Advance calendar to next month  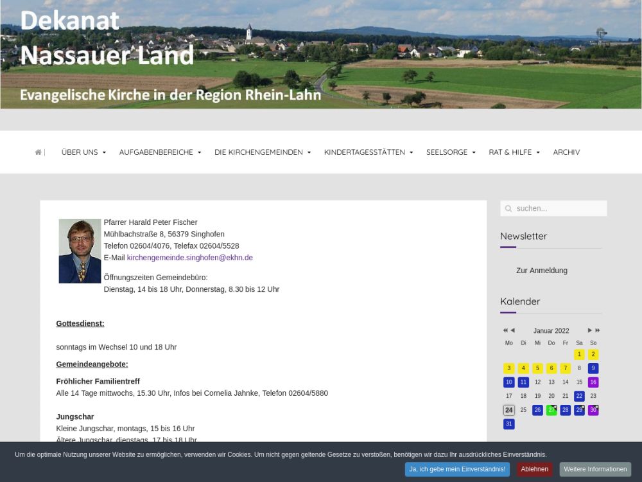[589, 330]
